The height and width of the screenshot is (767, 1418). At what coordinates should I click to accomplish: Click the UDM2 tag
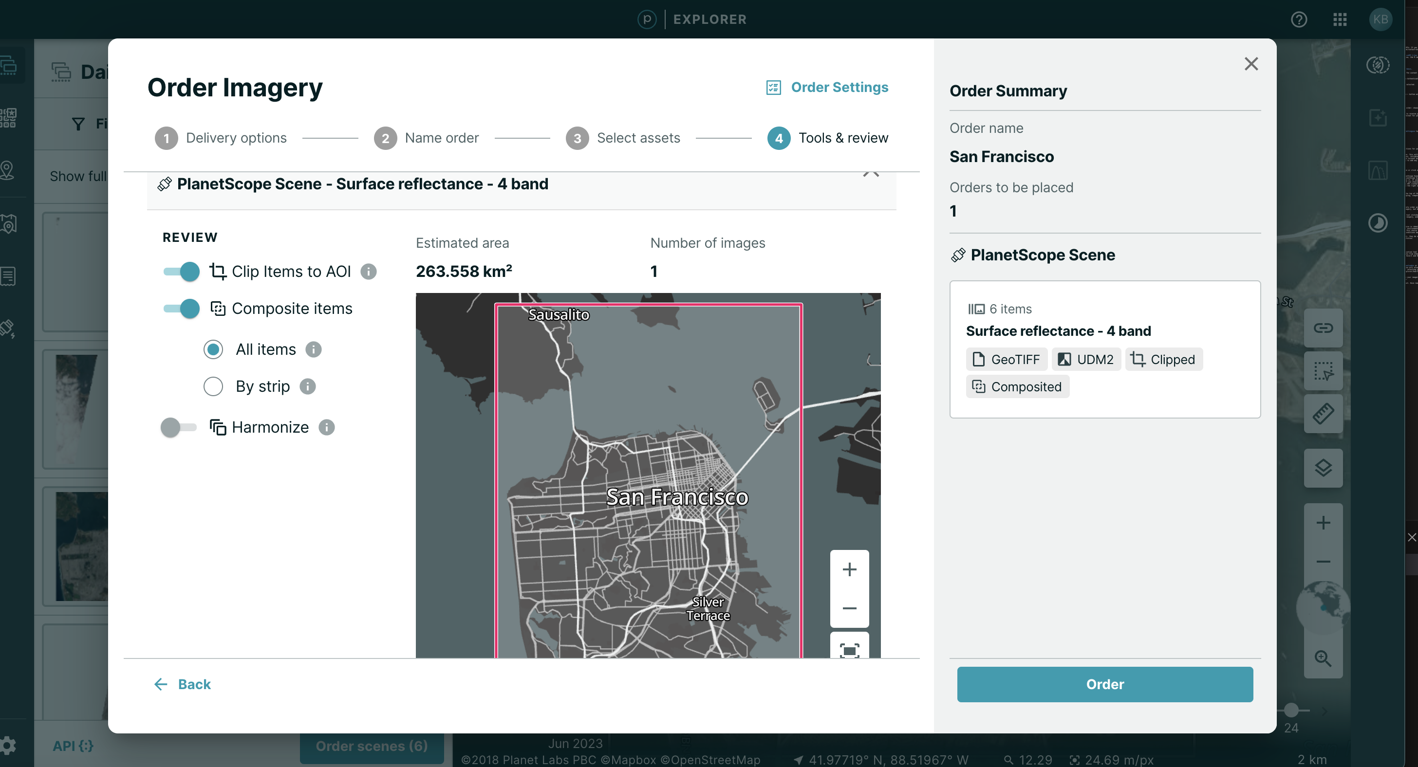coord(1086,359)
